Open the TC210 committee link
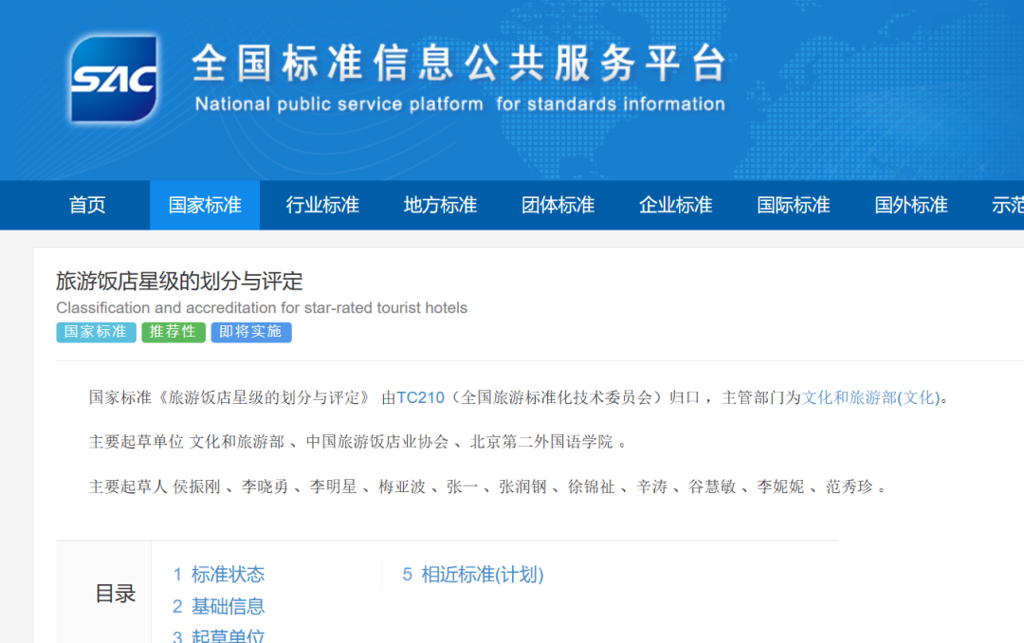 420,397
